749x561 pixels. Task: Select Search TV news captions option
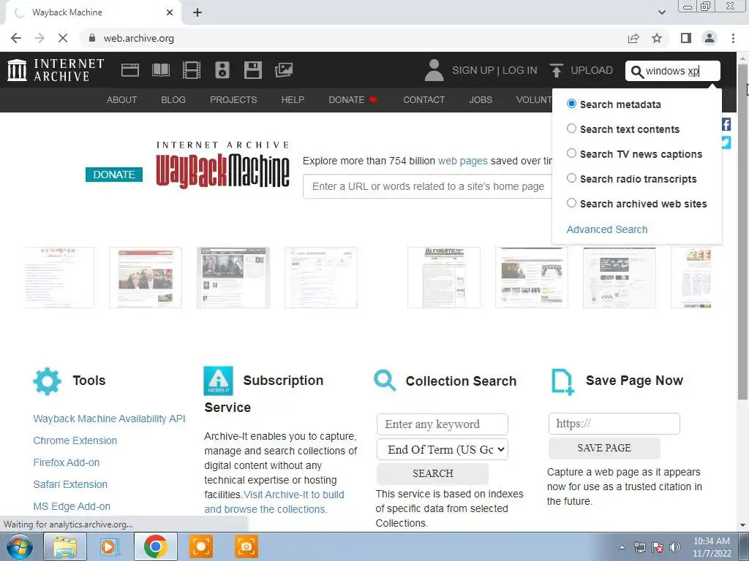571,153
